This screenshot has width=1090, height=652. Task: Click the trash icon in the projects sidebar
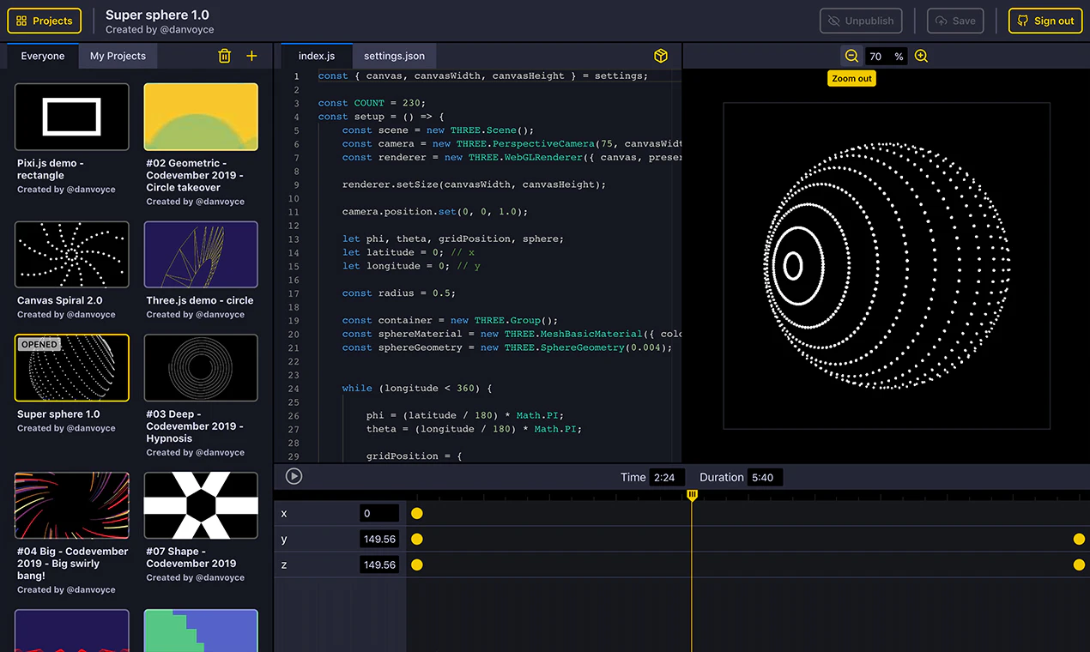224,55
